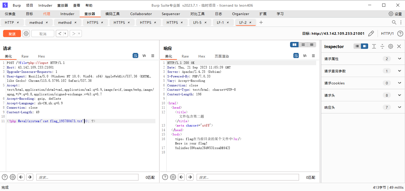Focus the request search field
405x191 pixels.
(x=87, y=177)
